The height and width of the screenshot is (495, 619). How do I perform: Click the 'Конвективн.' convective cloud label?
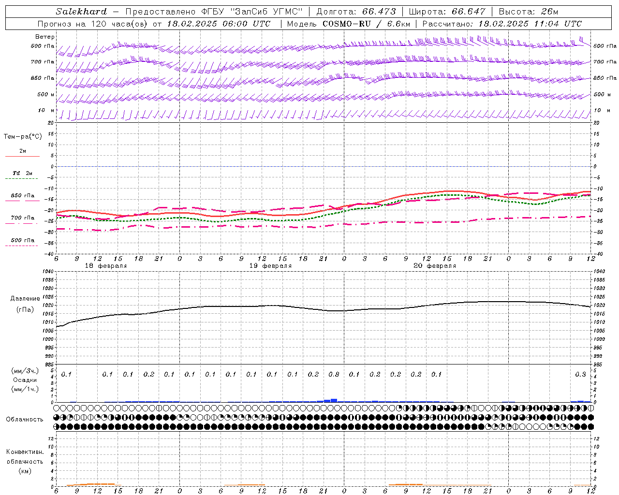[x=25, y=452]
